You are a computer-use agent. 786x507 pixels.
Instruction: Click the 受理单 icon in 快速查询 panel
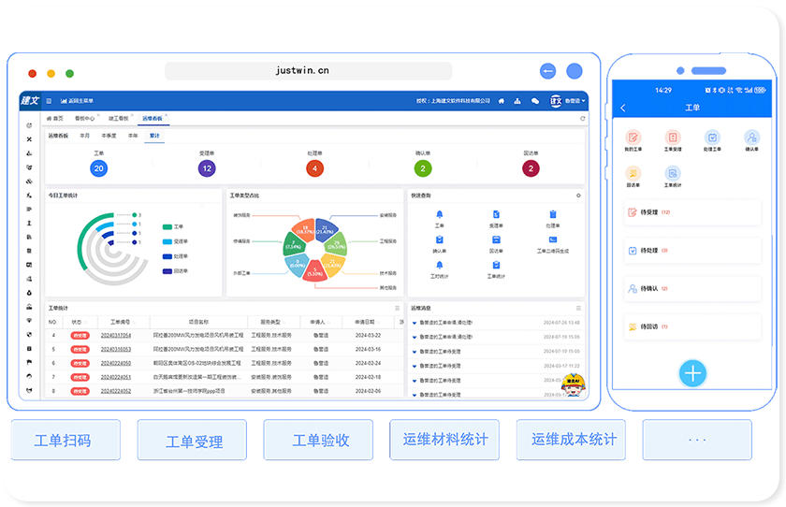[x=495, y=216]
